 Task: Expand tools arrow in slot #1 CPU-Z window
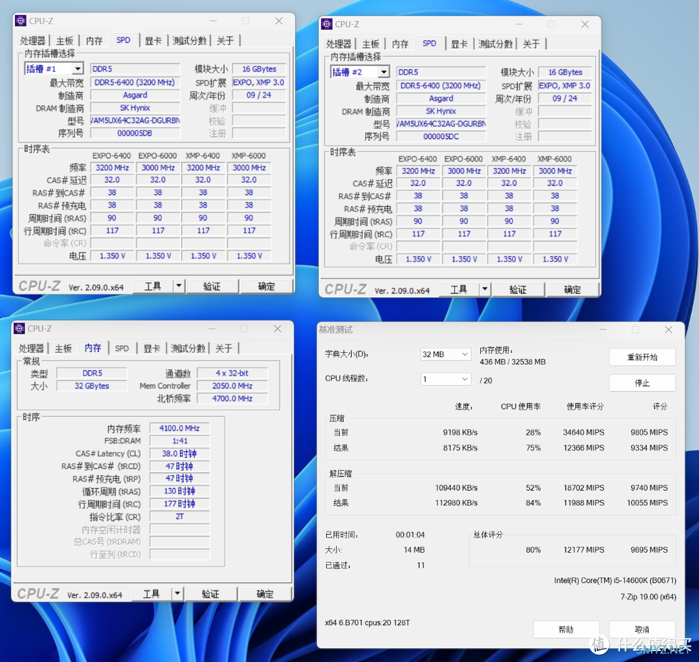click(x=179, y=286)
